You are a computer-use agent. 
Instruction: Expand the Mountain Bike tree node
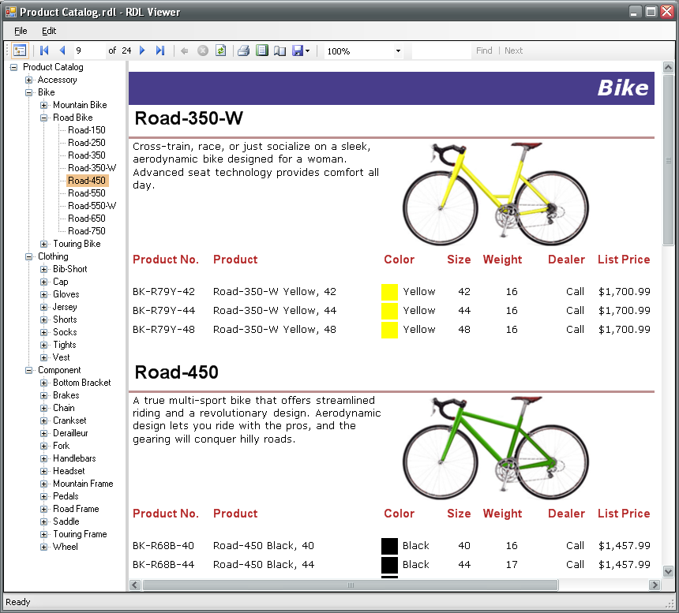tap(44, 105)
